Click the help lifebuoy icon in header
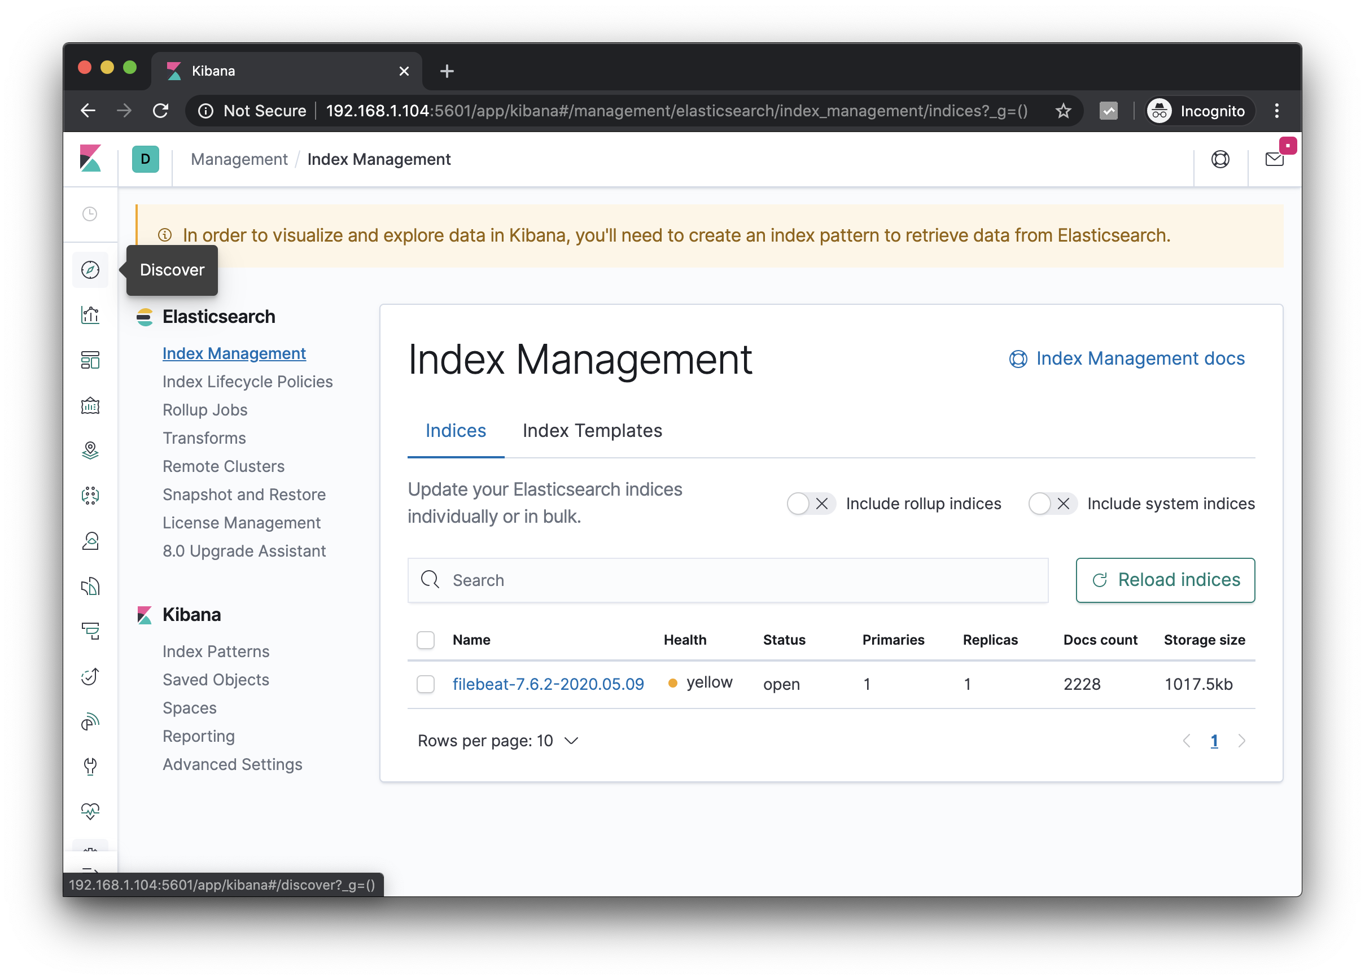The width and height of the screenshot is (1365, 980). point(1220,160)
